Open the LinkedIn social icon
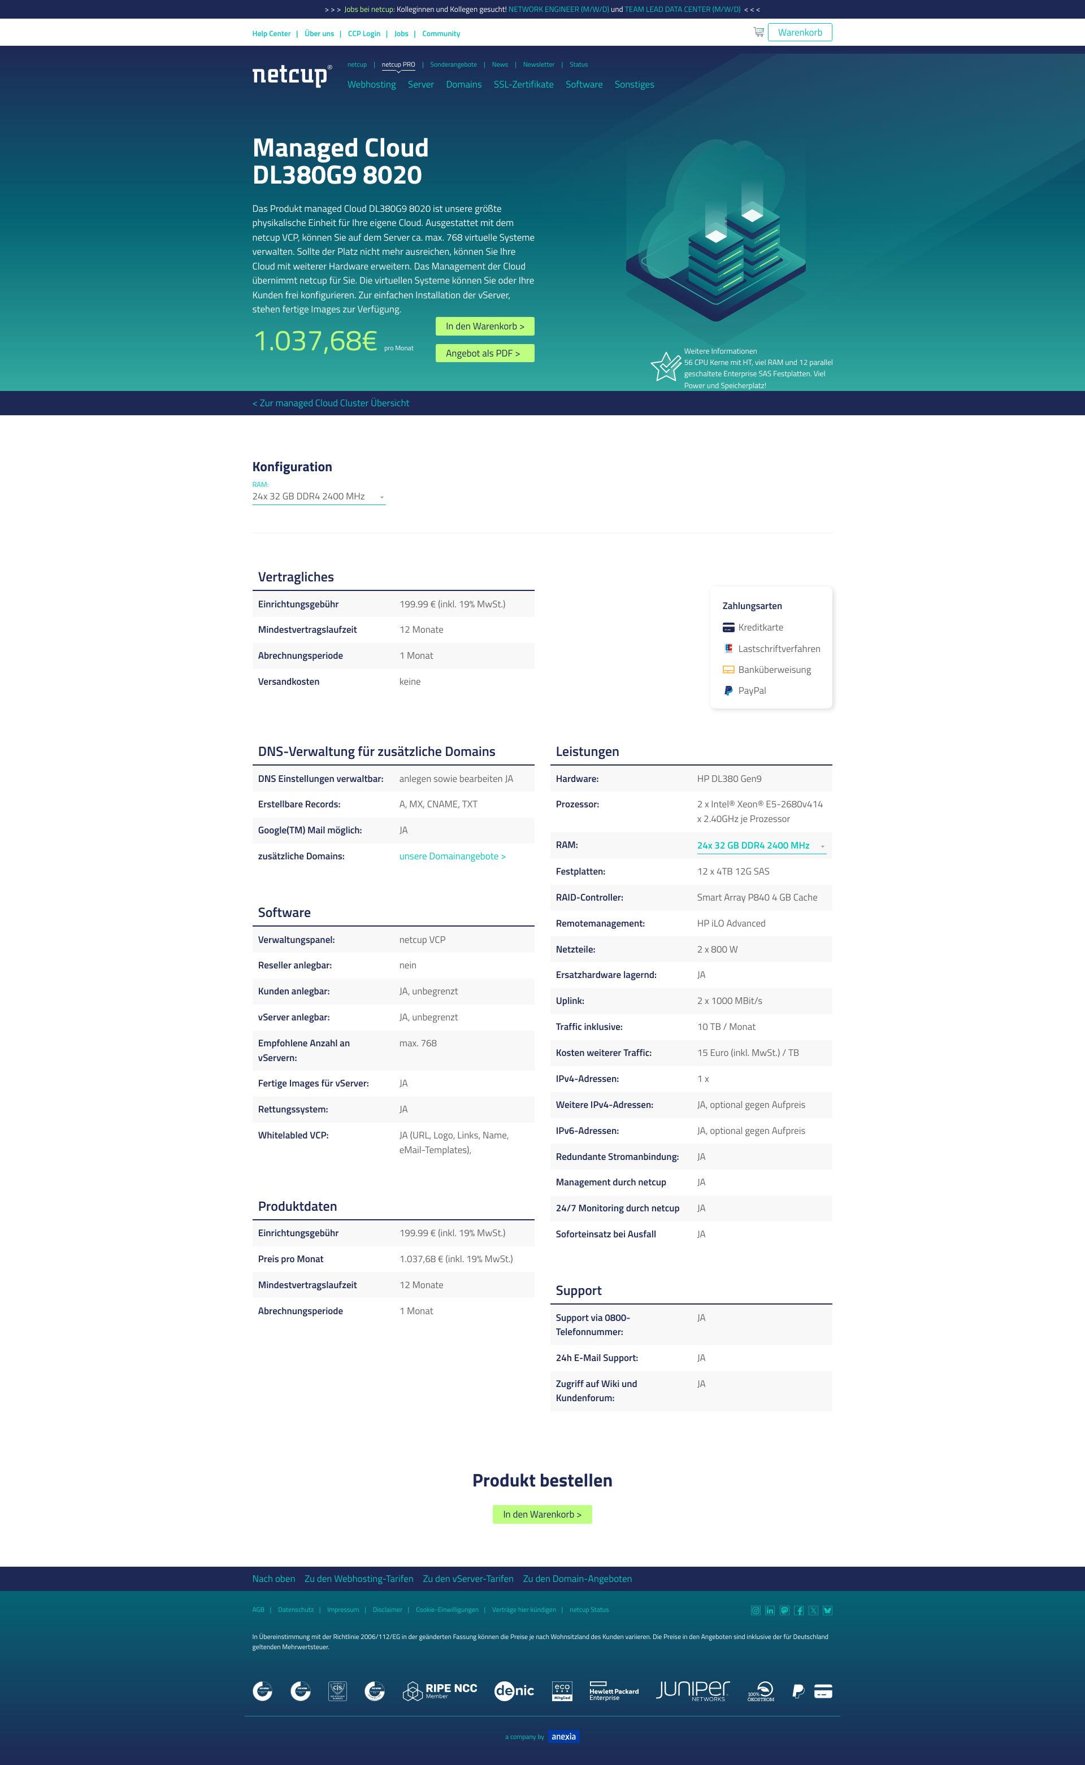 770,1610
